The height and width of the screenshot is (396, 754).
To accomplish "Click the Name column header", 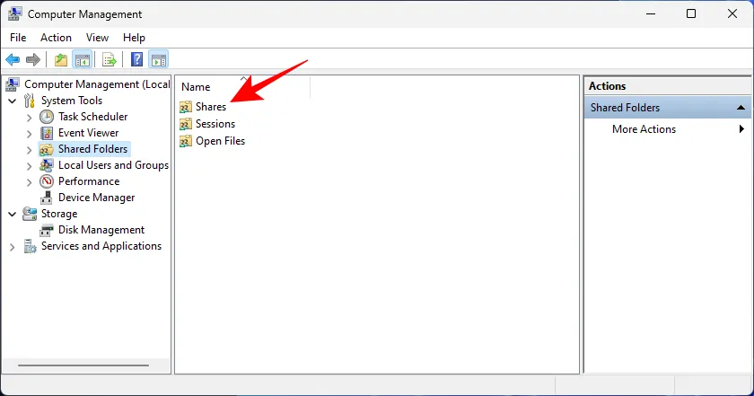I will (196, 87).
